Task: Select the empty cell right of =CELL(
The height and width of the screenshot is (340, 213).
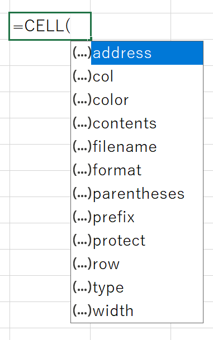Action: click(131, 26)
